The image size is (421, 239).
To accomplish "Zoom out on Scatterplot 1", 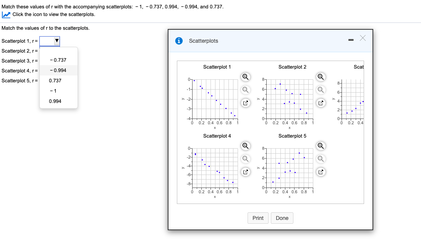I will 245,90.
